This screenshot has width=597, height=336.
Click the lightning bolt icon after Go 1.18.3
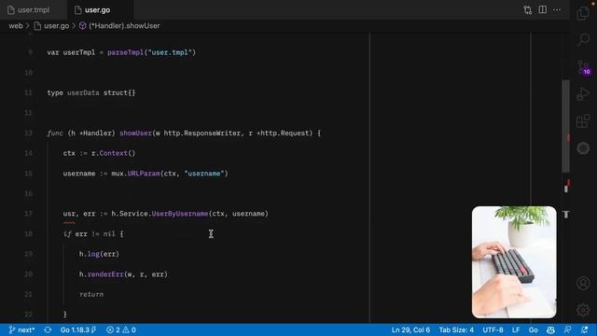click(93, 329)
